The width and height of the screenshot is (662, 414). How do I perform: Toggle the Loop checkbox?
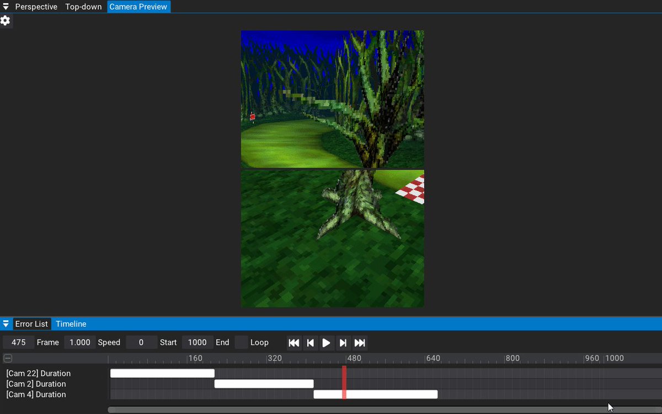pos(241,342)
